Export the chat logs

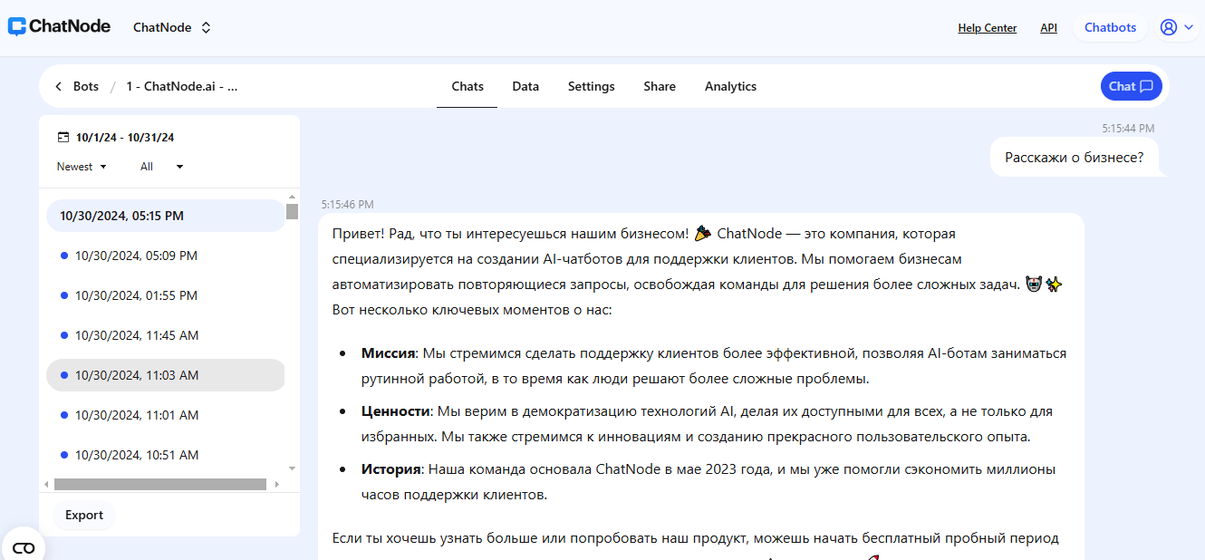click(84, 515)
